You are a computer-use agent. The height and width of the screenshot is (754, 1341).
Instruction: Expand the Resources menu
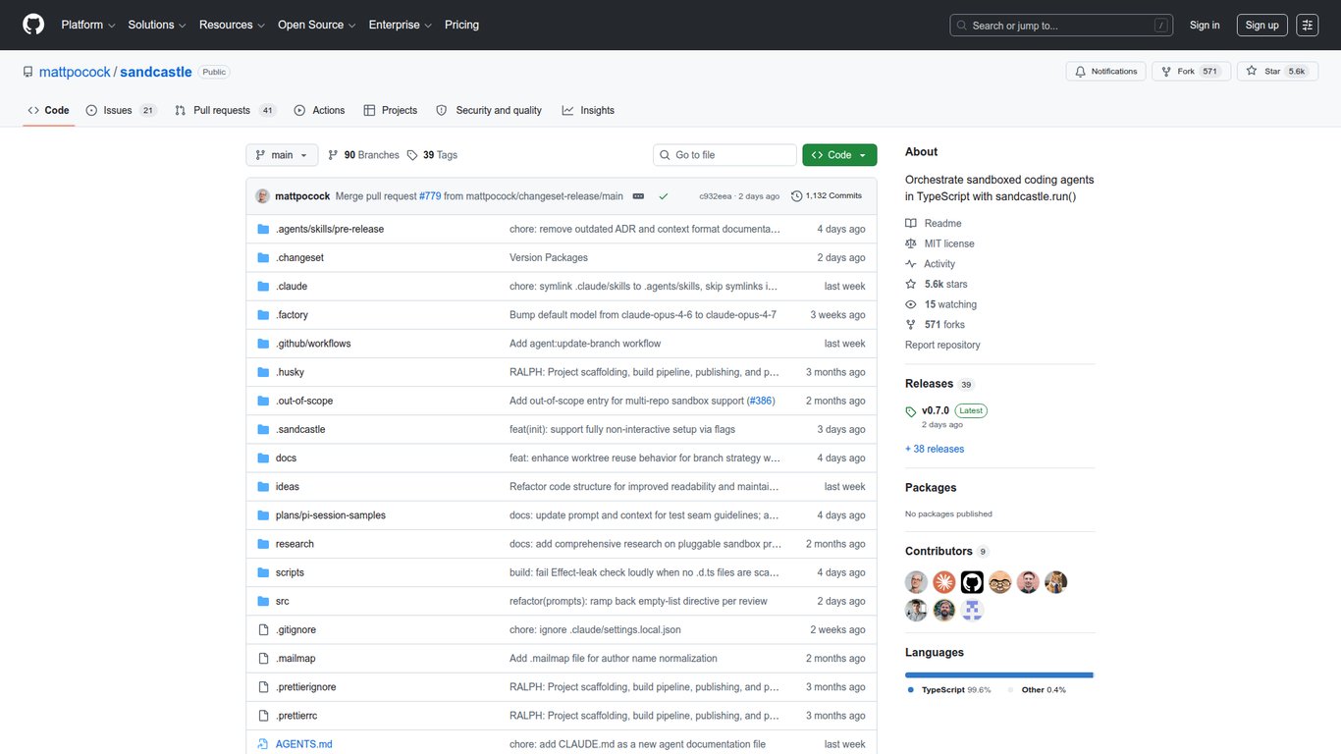point(232,26)
